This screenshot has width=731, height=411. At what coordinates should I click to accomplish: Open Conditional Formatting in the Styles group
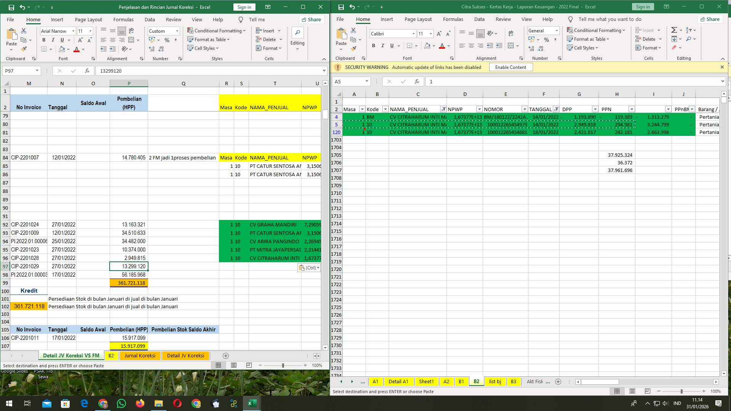coord(215,31)
